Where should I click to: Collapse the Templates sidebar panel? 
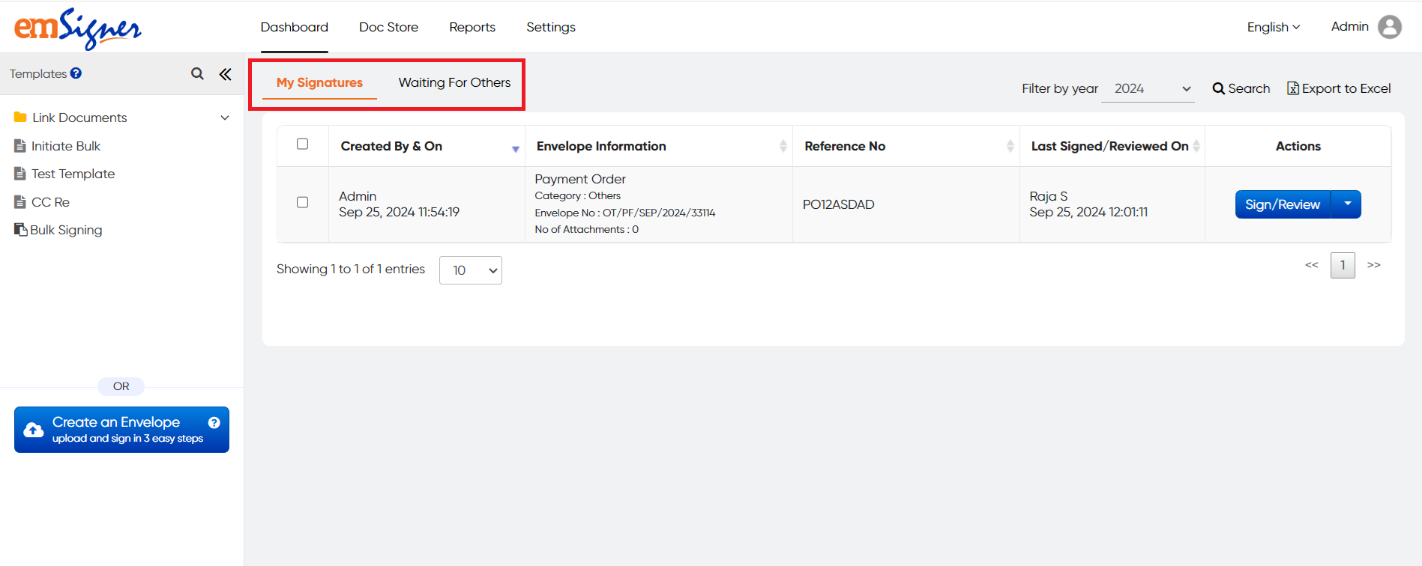pos(225,73)
